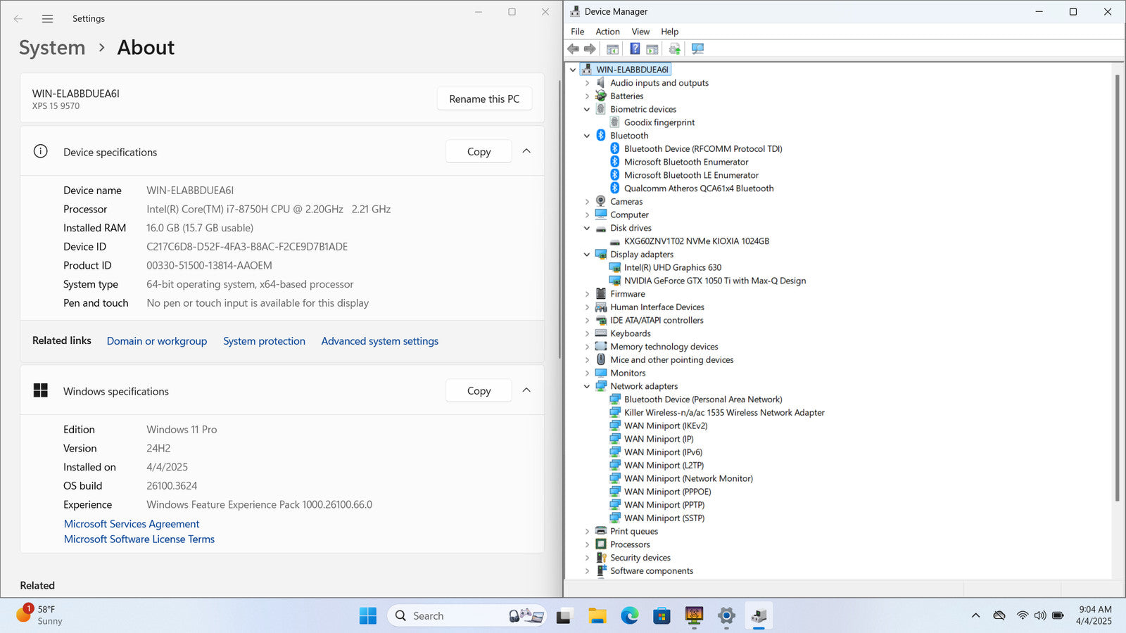Open the View menu in Device Manager

[640, 32]
